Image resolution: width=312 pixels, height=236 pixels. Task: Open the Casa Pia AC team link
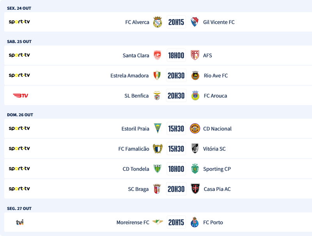pos(217,189)
